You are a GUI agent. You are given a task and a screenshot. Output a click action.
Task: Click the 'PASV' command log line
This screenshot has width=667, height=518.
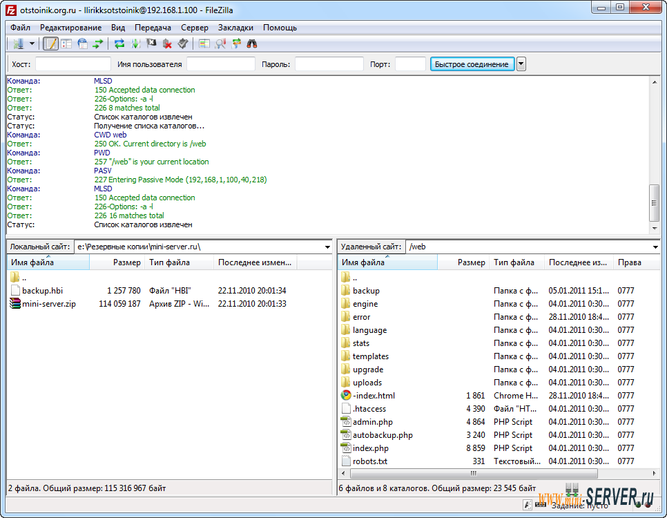[x=102, y=171]
